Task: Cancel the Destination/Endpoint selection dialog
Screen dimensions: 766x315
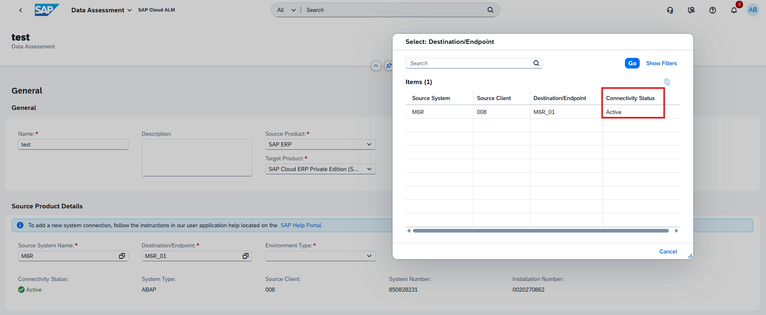Action: tap(668, 251)
